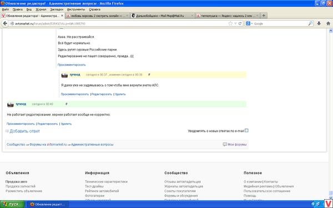
Task: Close the любовь морковь 2 tab
Action: pos(127,16)
